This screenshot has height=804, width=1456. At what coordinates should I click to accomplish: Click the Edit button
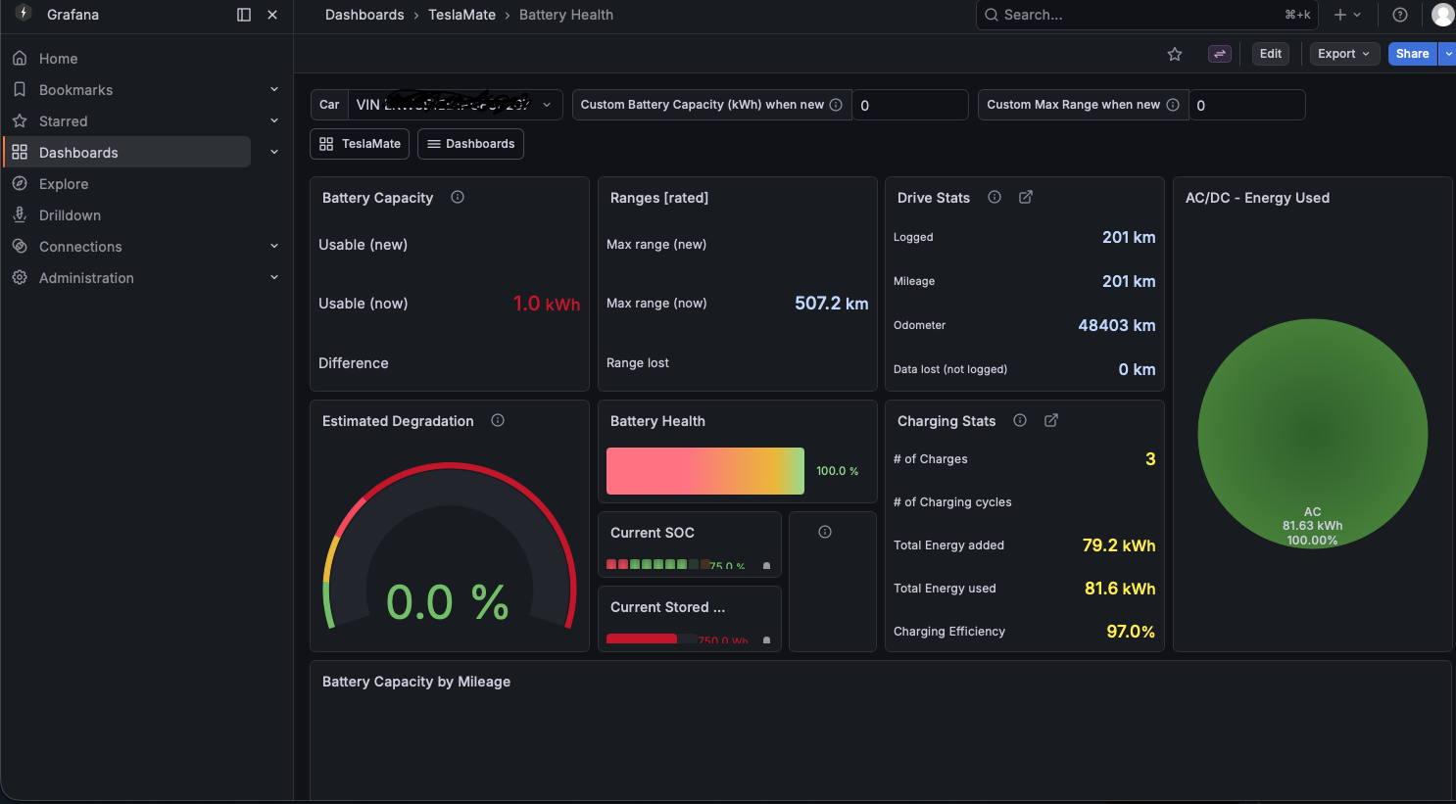(x=1271, y=54)
